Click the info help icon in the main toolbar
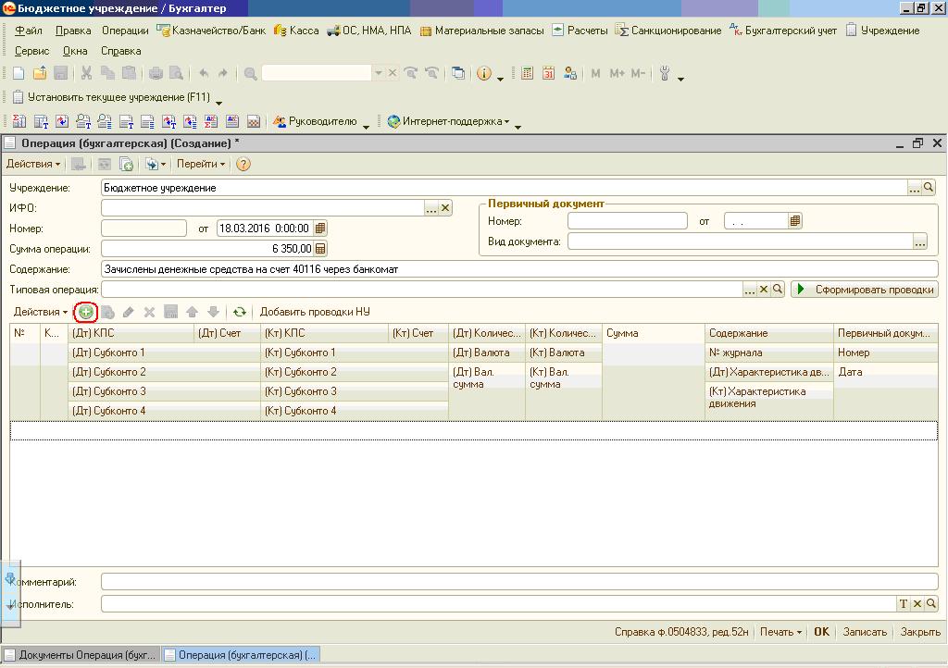 click(x=483, y=74)
